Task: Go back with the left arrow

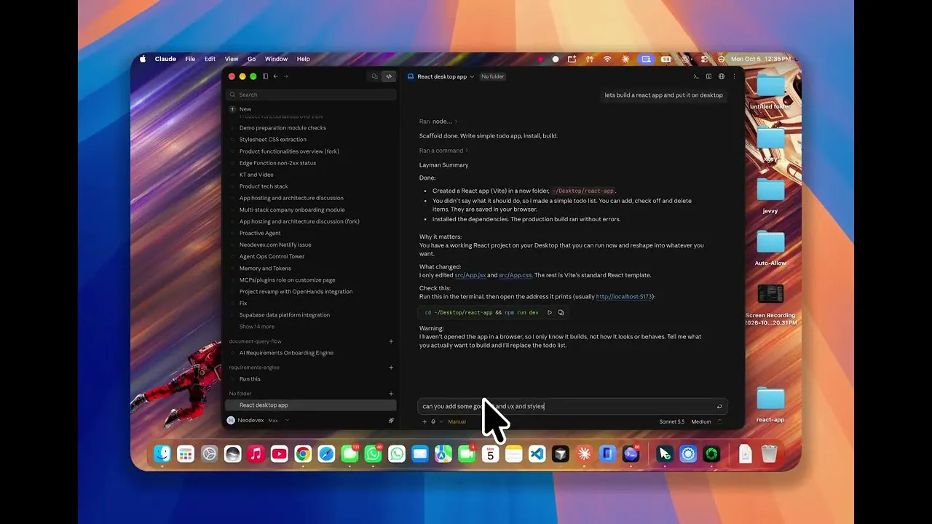Action: click(275, 76)
